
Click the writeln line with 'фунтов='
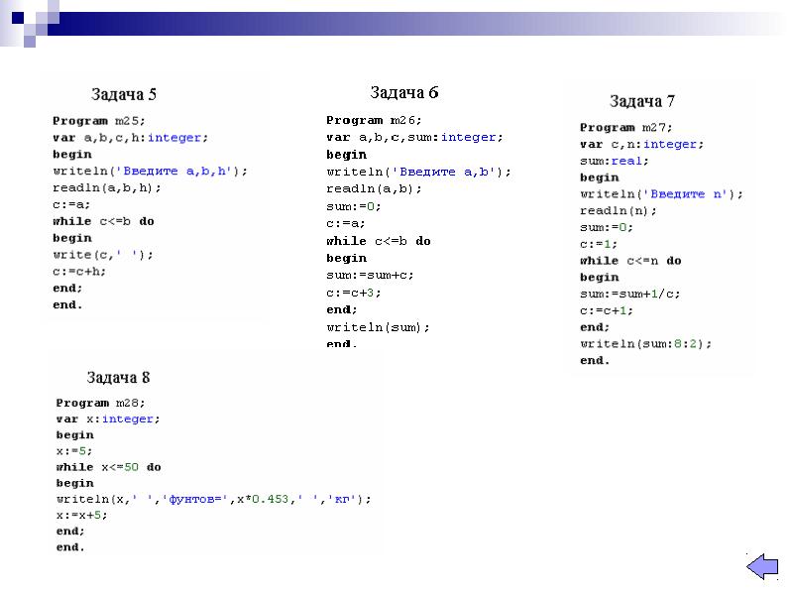click(213, 499)
